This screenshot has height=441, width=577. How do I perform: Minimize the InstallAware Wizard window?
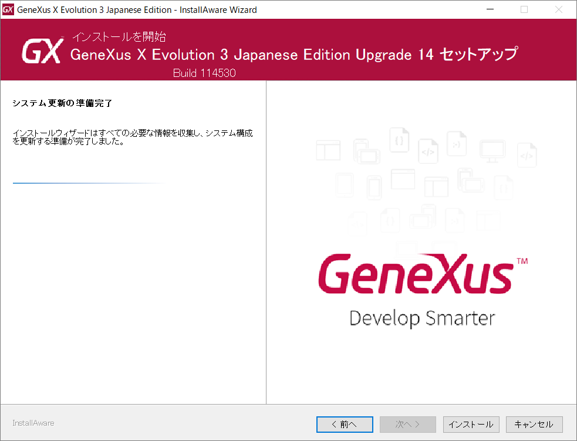490,9
